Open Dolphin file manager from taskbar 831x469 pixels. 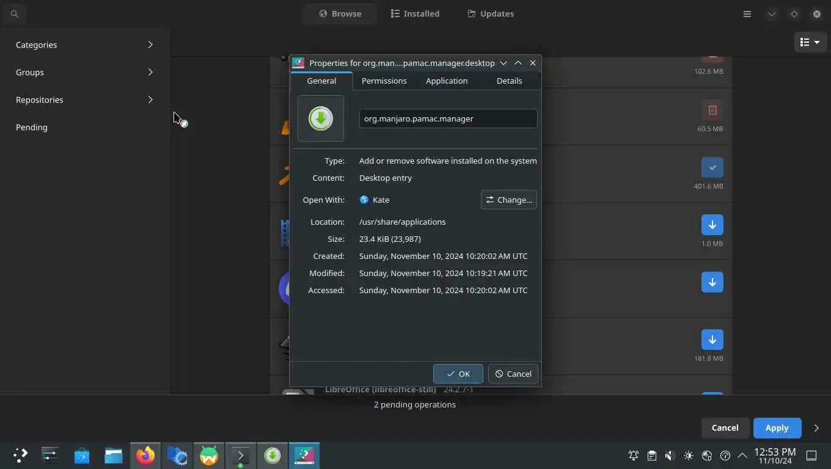(114, 455)
